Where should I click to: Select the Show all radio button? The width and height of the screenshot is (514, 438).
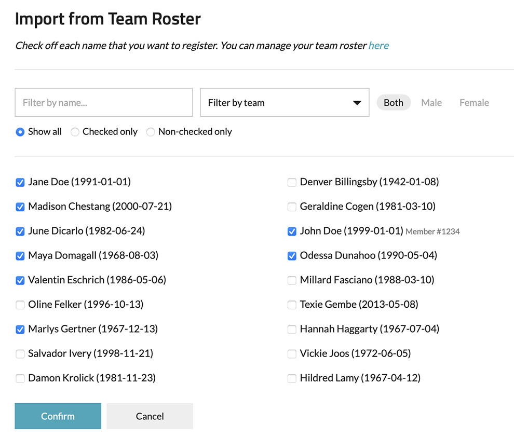click(x=20, y=132)
